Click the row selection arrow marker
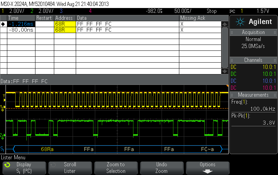The width and height of the screenshot is (278, 175). click(3, 24)
